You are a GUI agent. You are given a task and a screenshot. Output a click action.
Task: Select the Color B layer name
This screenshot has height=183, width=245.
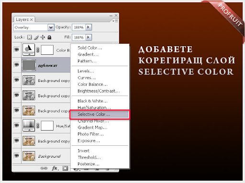point(63,51)
